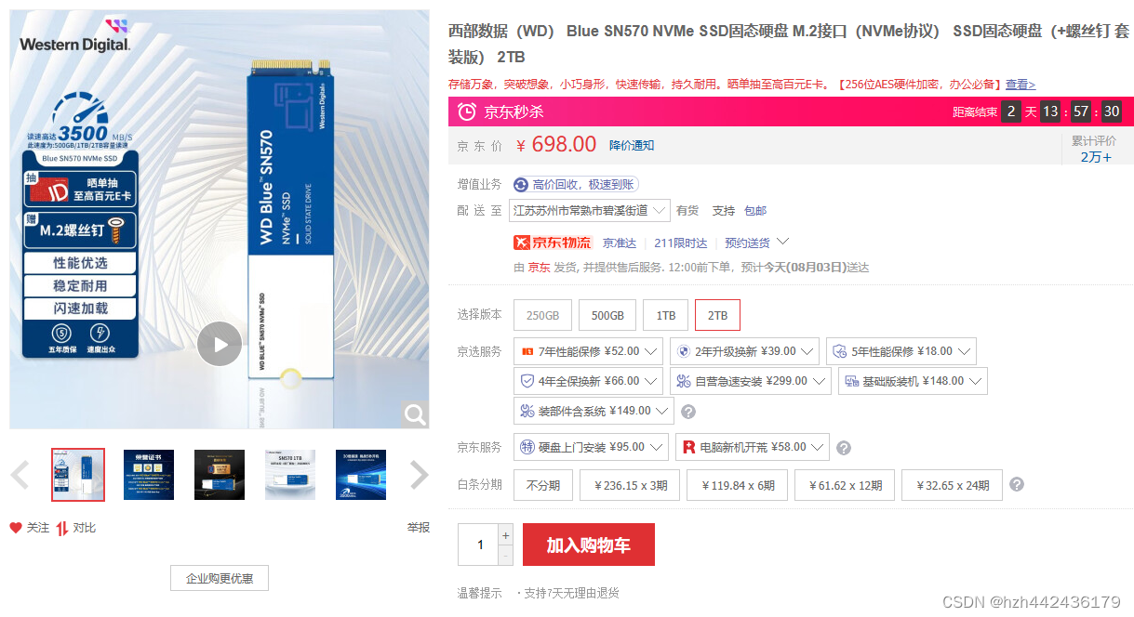Select the ¥61.62 x 12期 installment
This screenshot has height=617, width=1134.
tap(845, 485)
